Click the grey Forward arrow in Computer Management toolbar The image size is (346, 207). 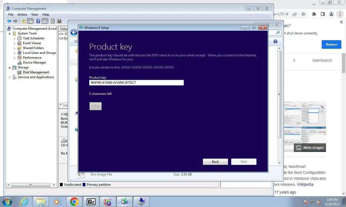tap(15, 21)
